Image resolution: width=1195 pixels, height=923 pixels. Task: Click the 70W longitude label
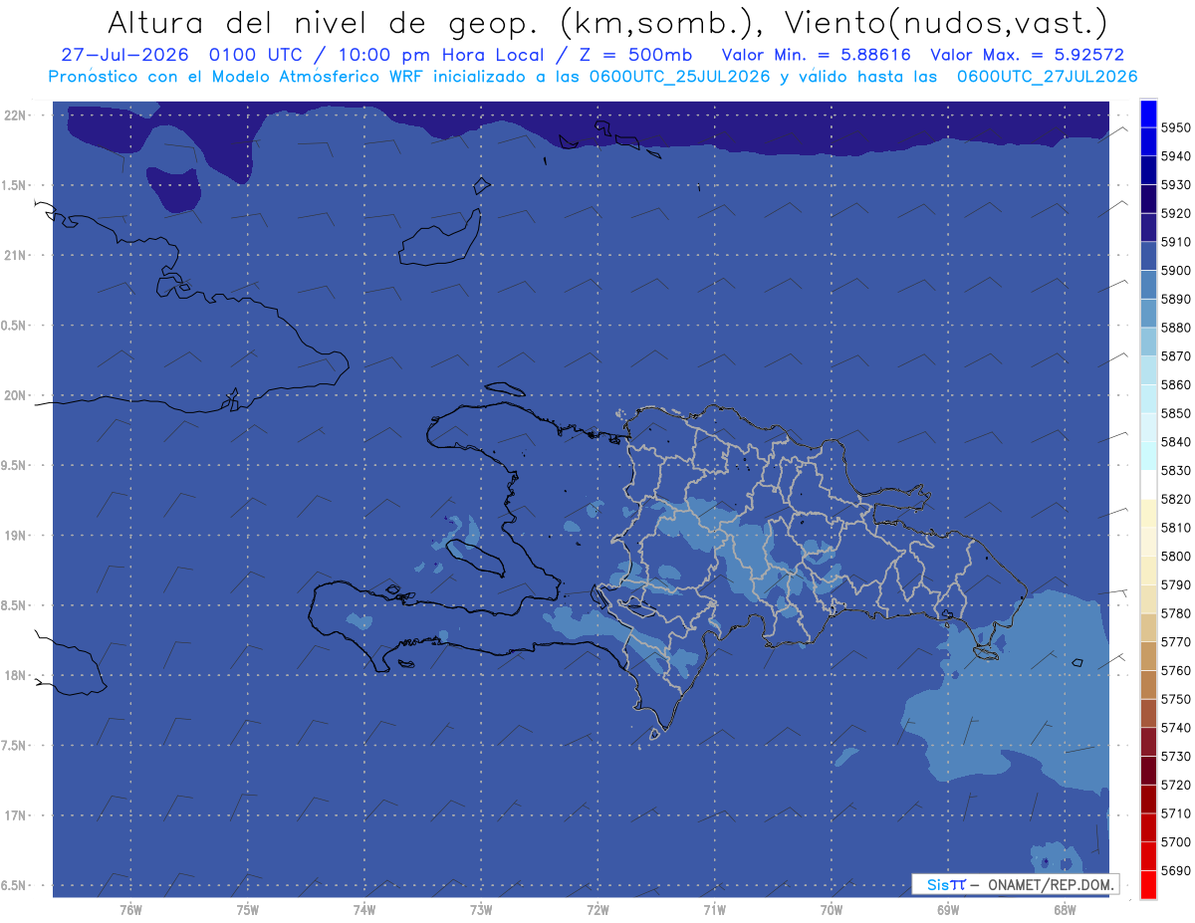click(832, 909)
